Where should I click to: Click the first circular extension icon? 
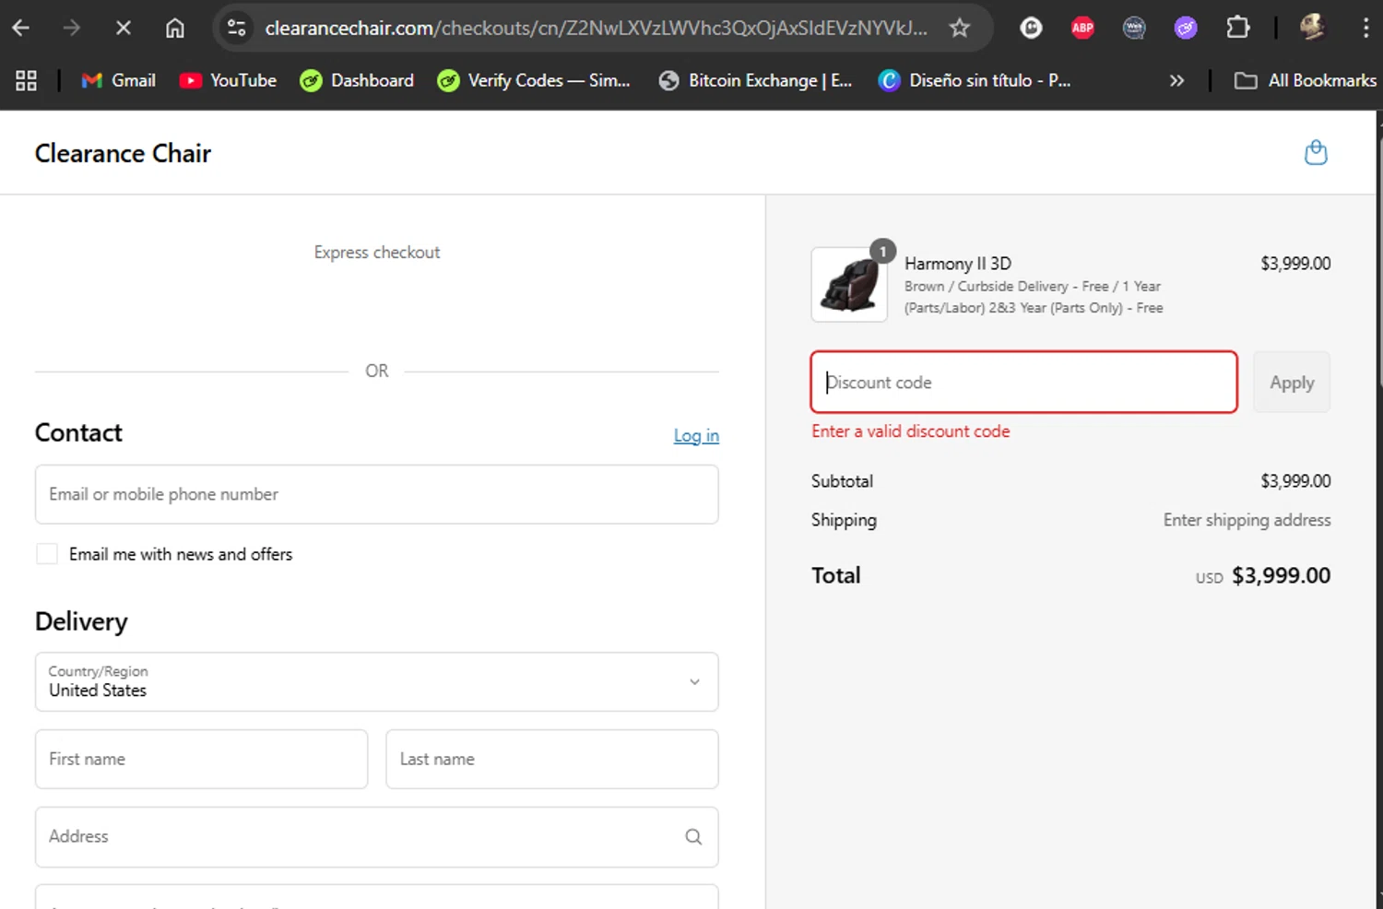coord(1031,29)
